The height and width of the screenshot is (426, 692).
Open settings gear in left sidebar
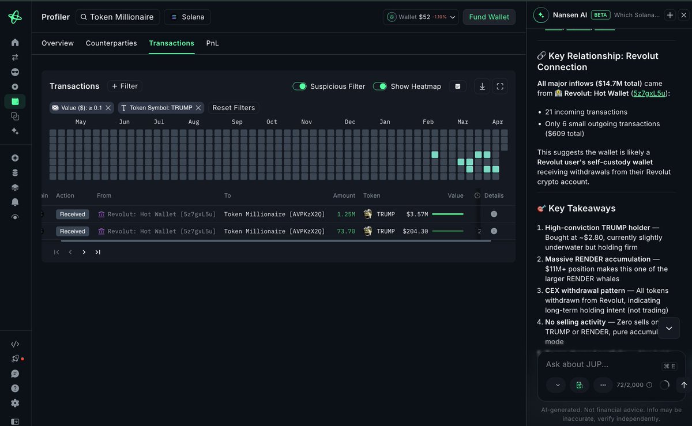coord(15,403)
